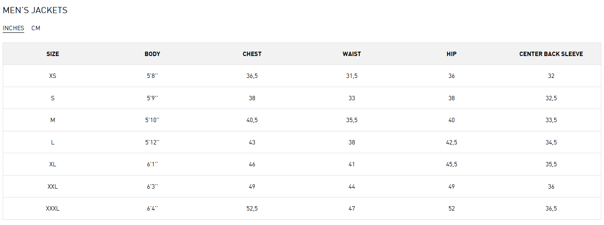
Task: Click the CENTER BACK SLEEVE header
Action: click(551, 54)
